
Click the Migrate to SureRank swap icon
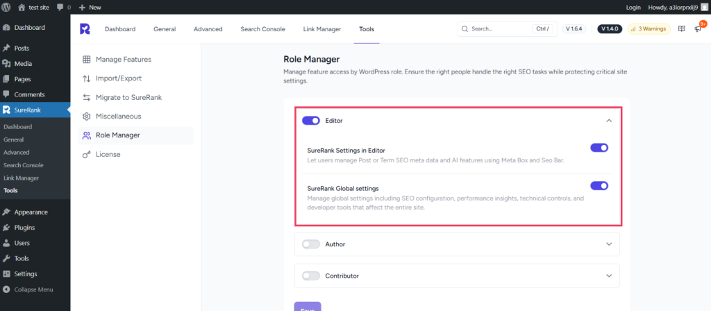click(x=86, y=97)
